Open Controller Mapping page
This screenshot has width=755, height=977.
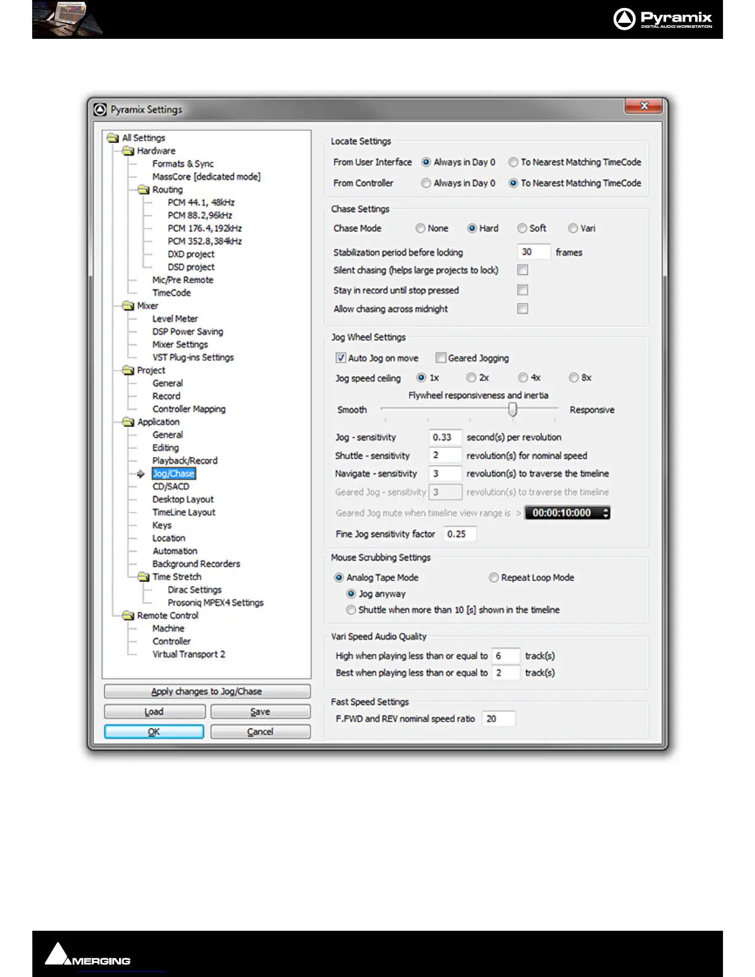(189, 409)
